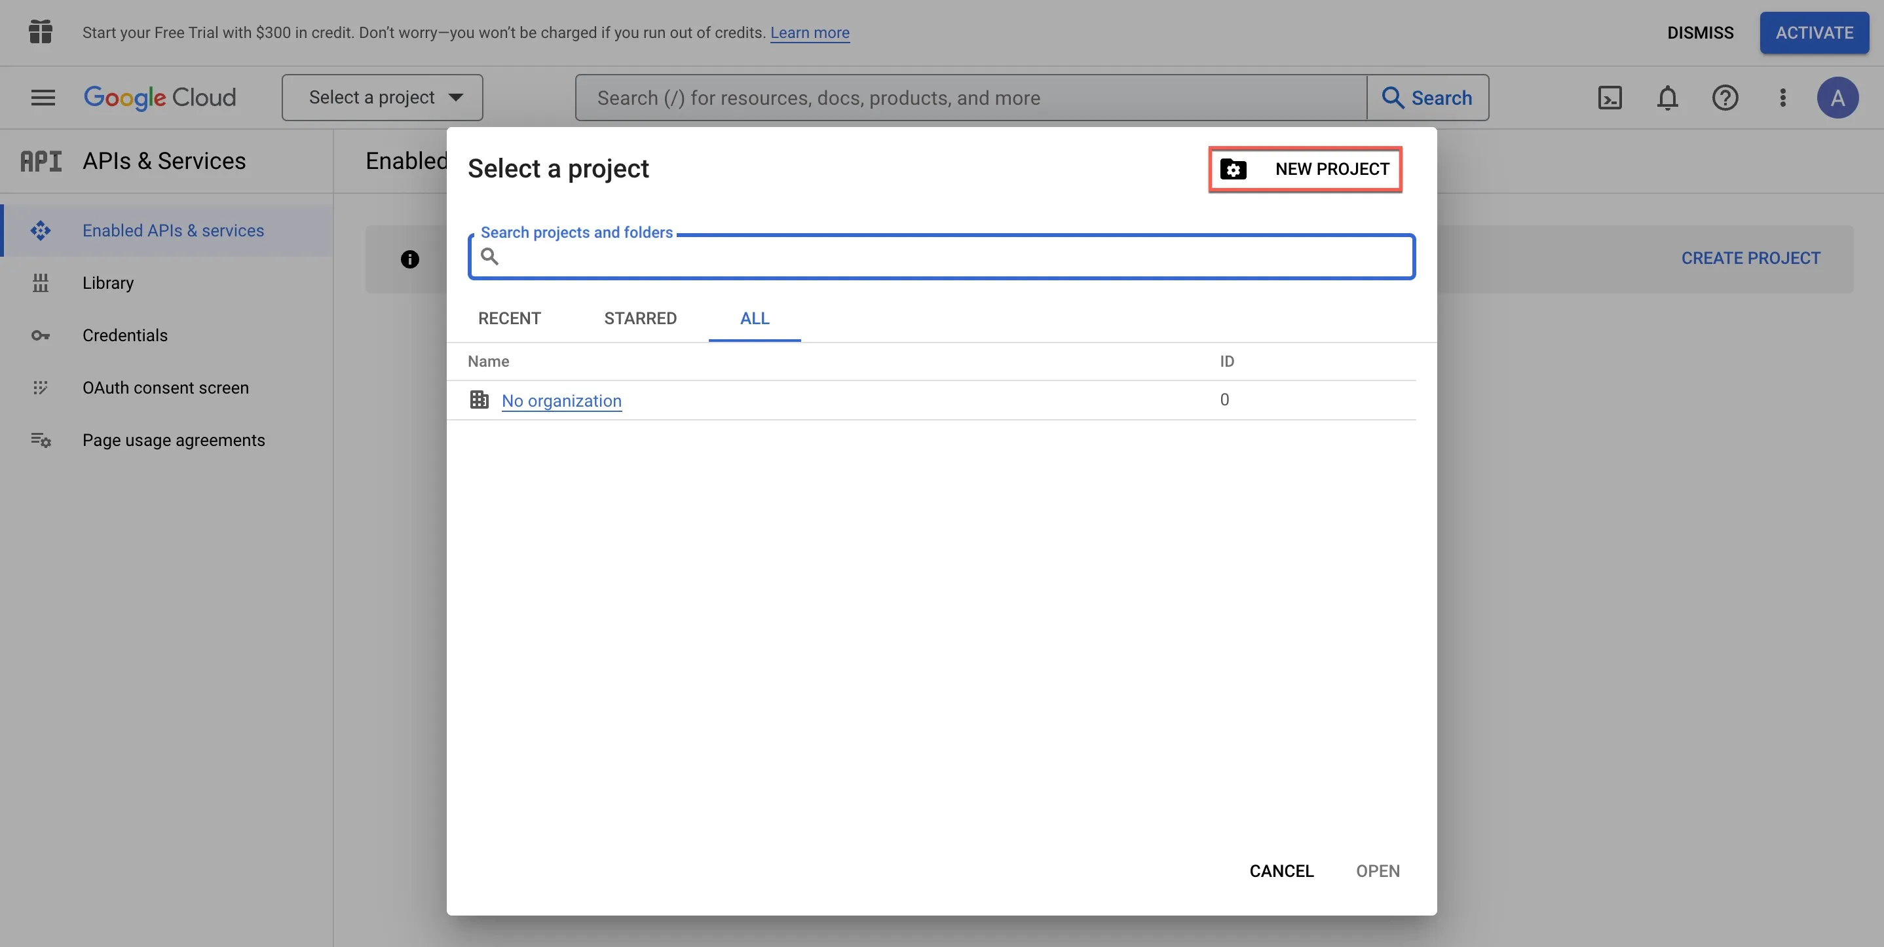Viewport: 1884px width, 947px height.
Task: Switch to the RECENT tab
Action: [x=509, y=318]
